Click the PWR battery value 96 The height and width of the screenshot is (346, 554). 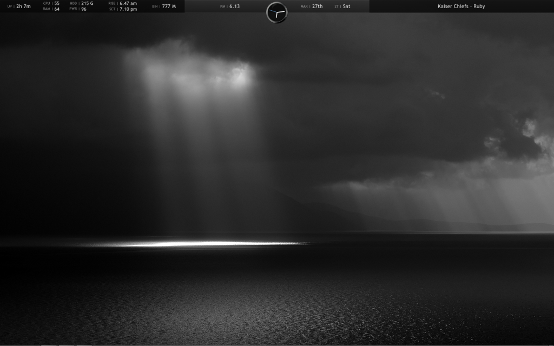(84, 9)
